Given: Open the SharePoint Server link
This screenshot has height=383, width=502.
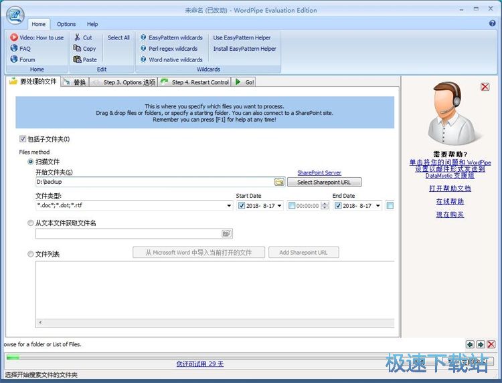Looking at the screenshot, I should [319, 172].
